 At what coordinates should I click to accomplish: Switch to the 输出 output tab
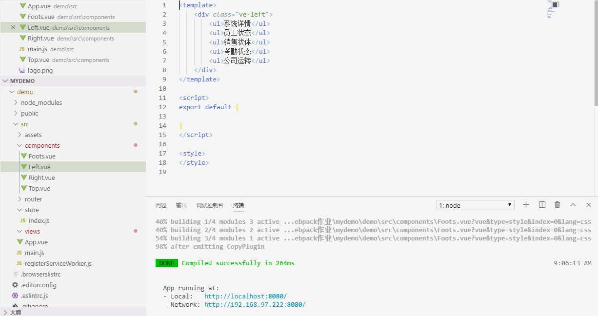click(181, 205)
